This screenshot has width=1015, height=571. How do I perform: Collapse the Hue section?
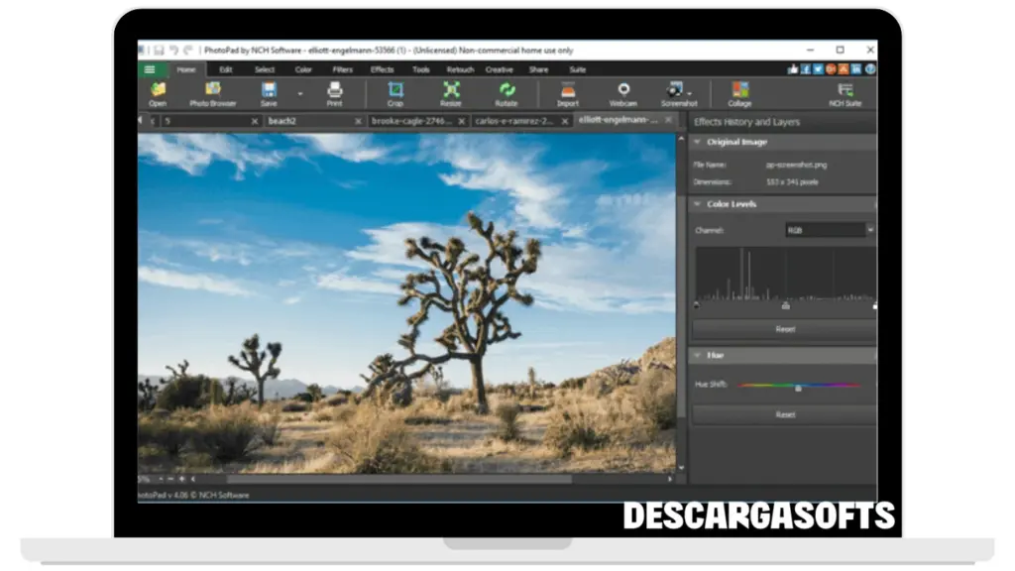(698, 355)
